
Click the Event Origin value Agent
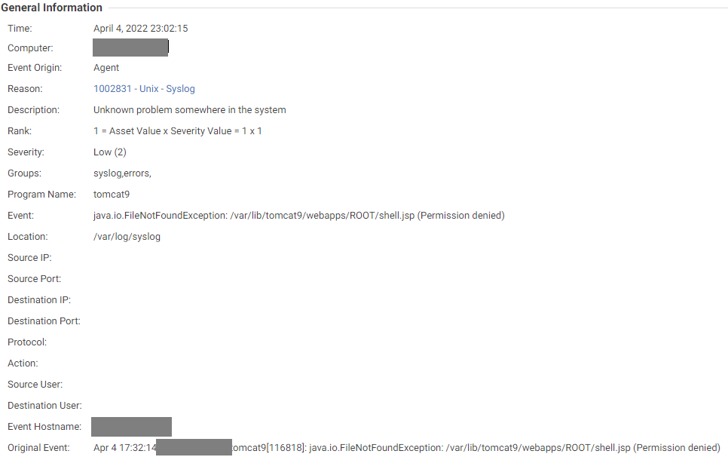tap(106, 68)
